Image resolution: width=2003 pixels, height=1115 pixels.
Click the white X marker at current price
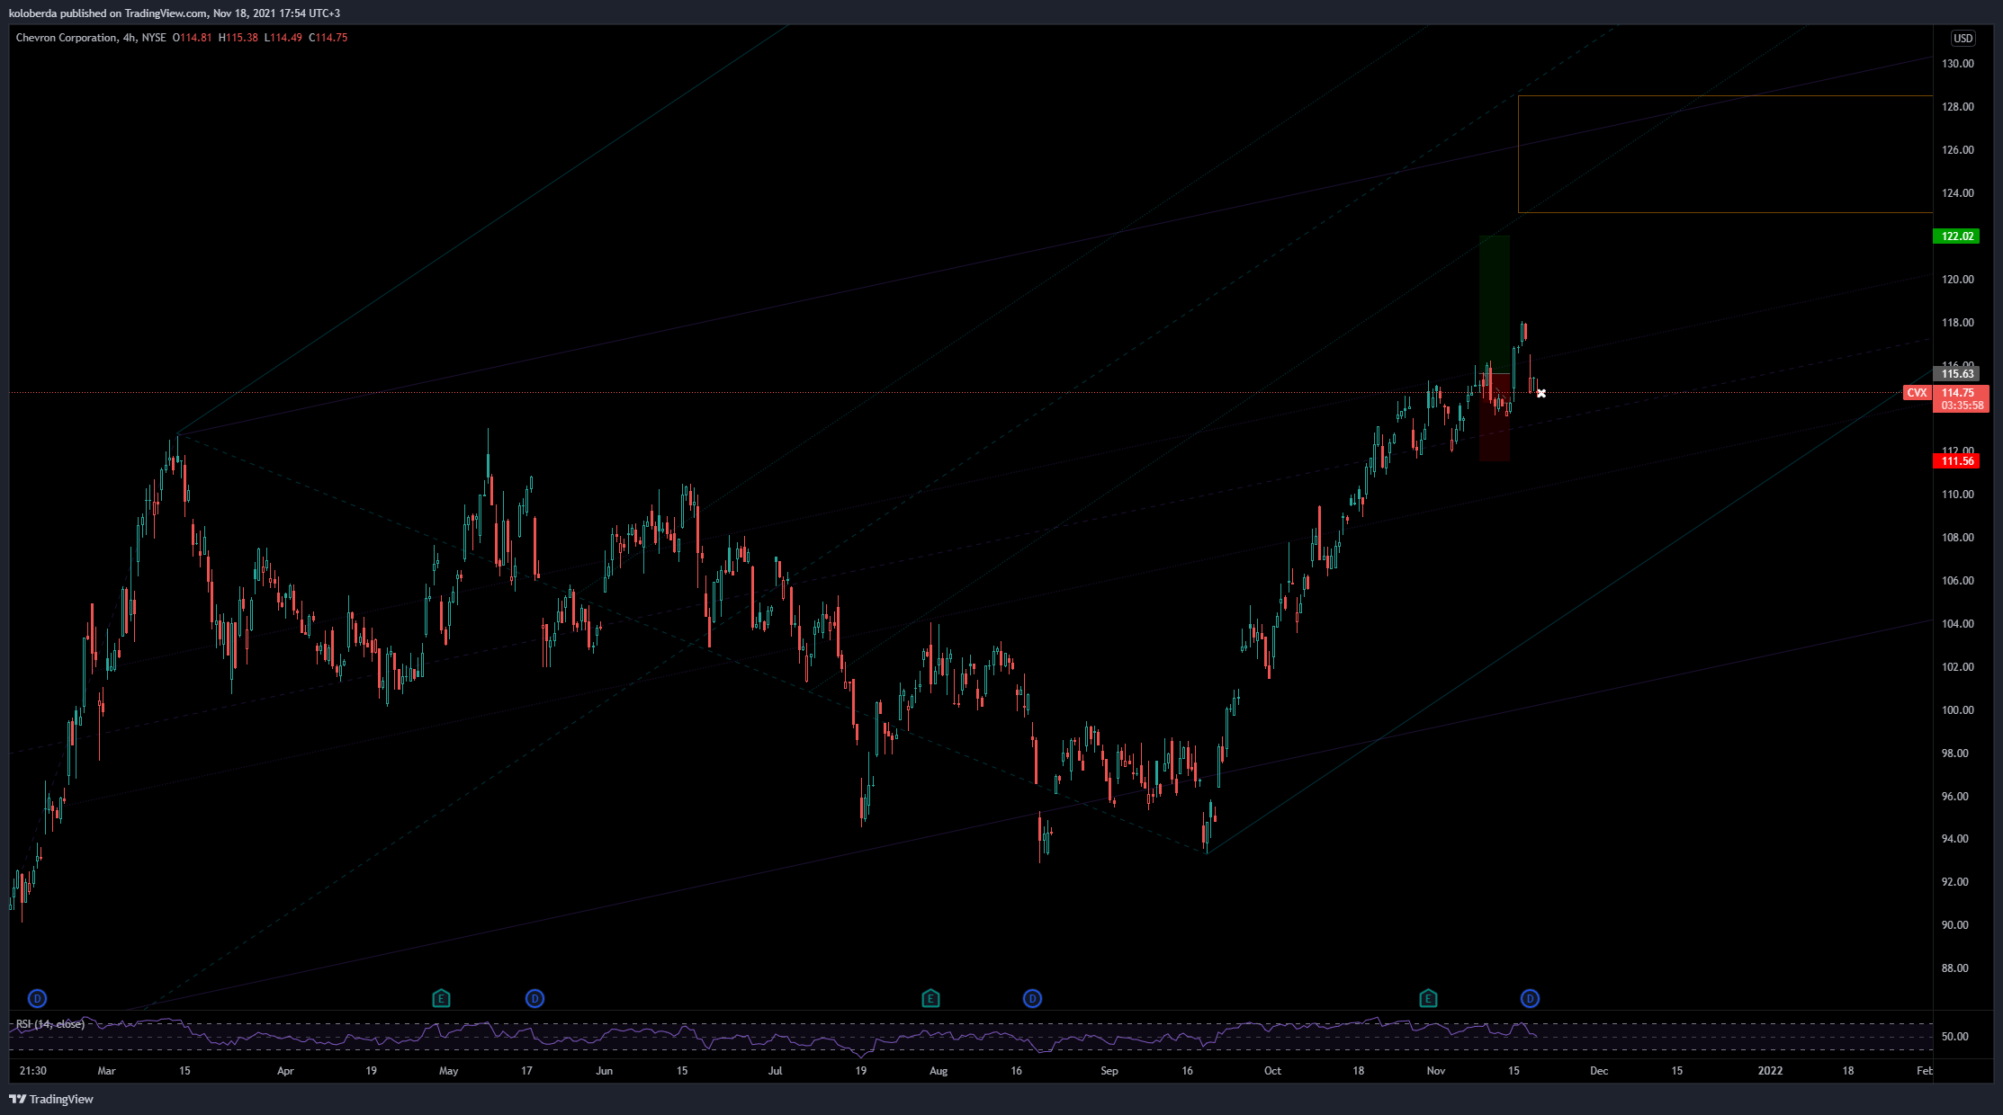(x=1541, y=393)
